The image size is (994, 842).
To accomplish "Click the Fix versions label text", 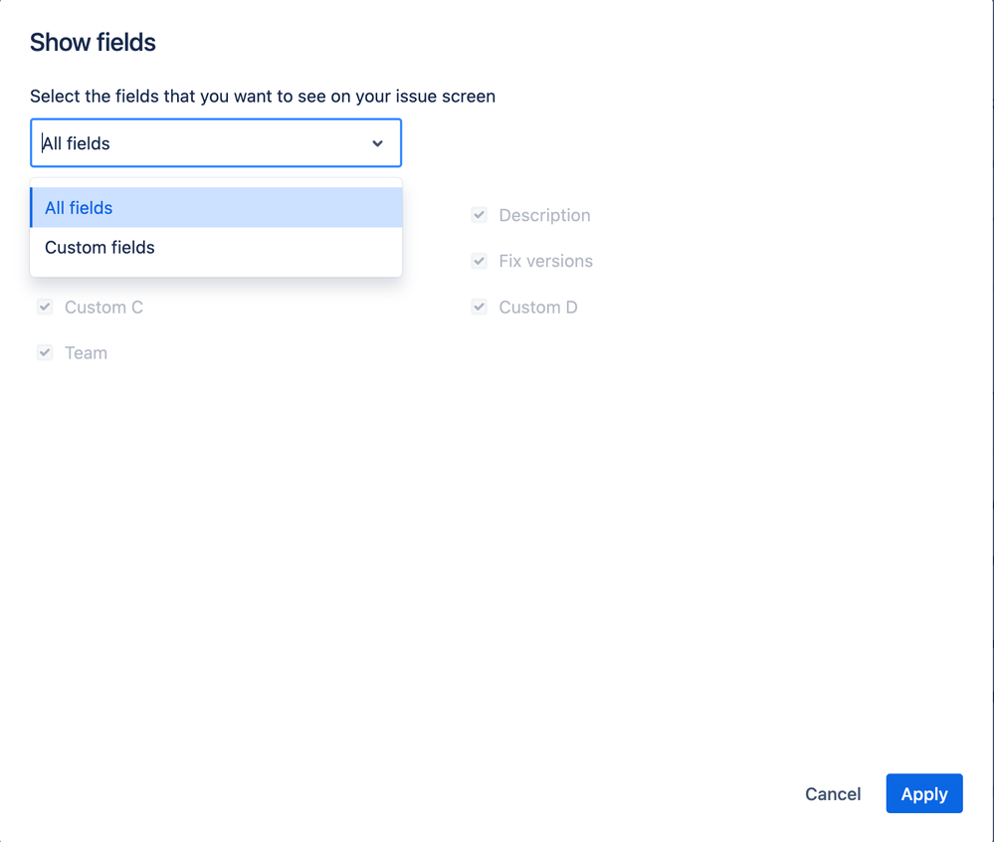I will tap(545, 262).
